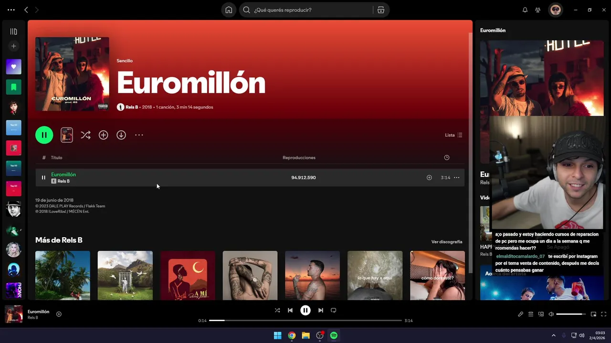The height and width of the screenshot is (343, 611).
Task: Open Windows Start button
Action: tap(277, 335)
